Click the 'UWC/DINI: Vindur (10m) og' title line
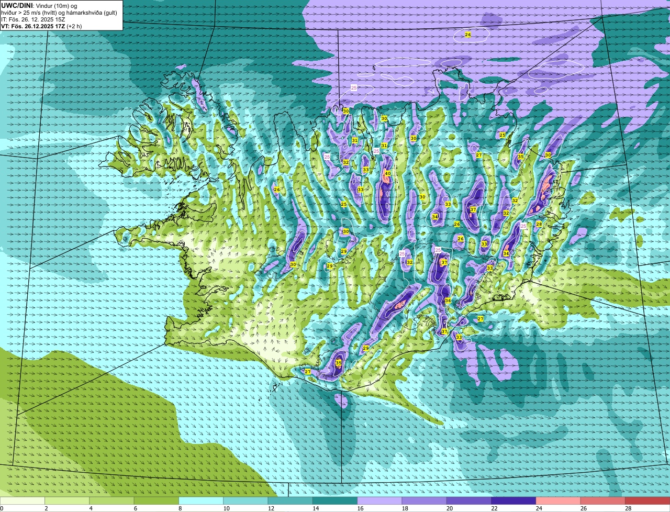This screenshot has height=512, width=670. 39,5
